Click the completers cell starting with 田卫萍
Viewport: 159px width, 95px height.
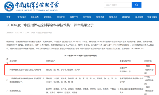point(83,91)
